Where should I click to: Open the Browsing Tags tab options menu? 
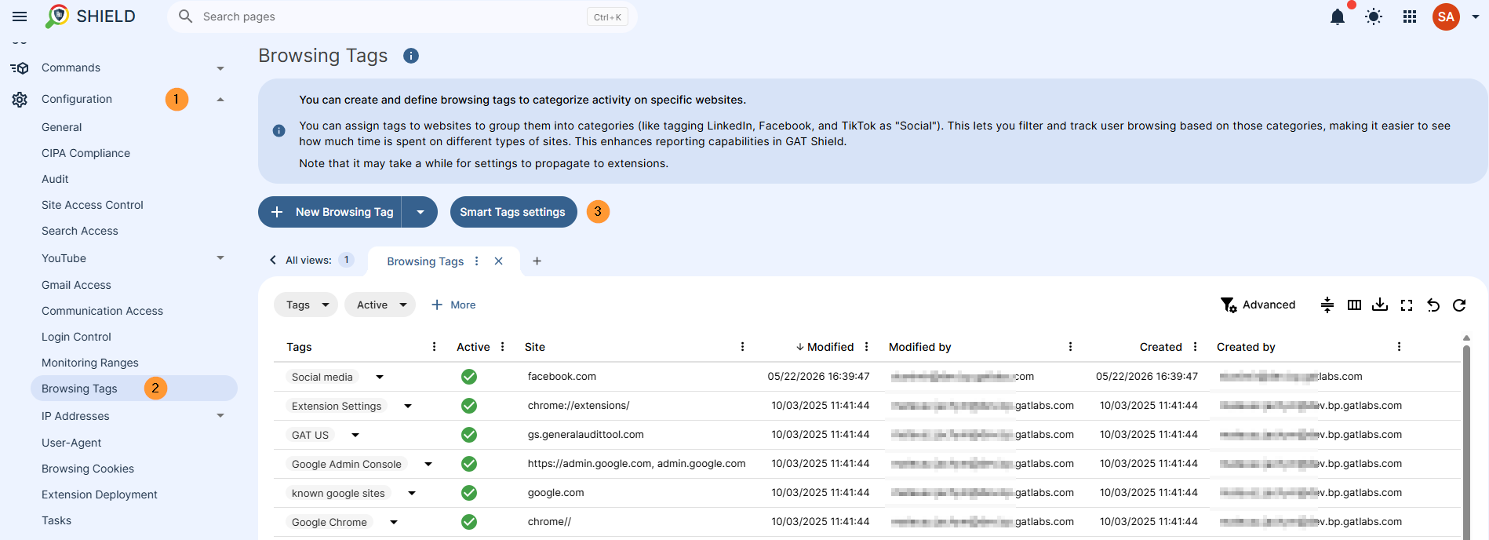[476, 261]
